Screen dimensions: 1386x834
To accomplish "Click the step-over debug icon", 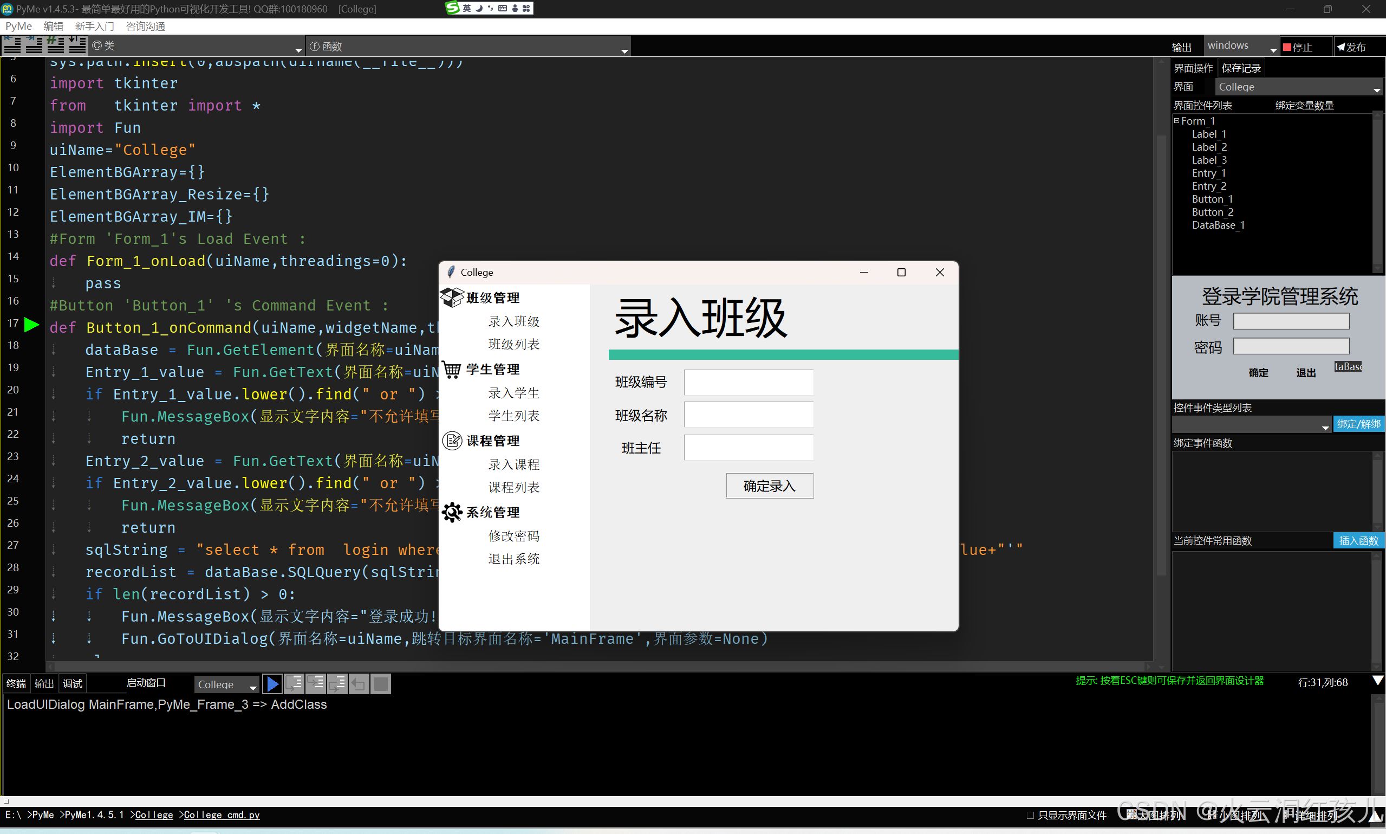I will 294,684.
